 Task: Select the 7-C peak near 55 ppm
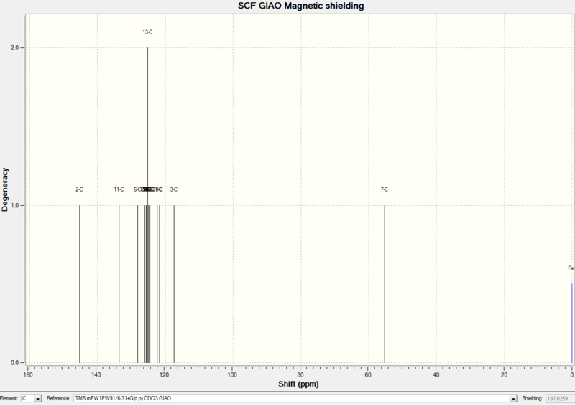(x=385, y=284)
